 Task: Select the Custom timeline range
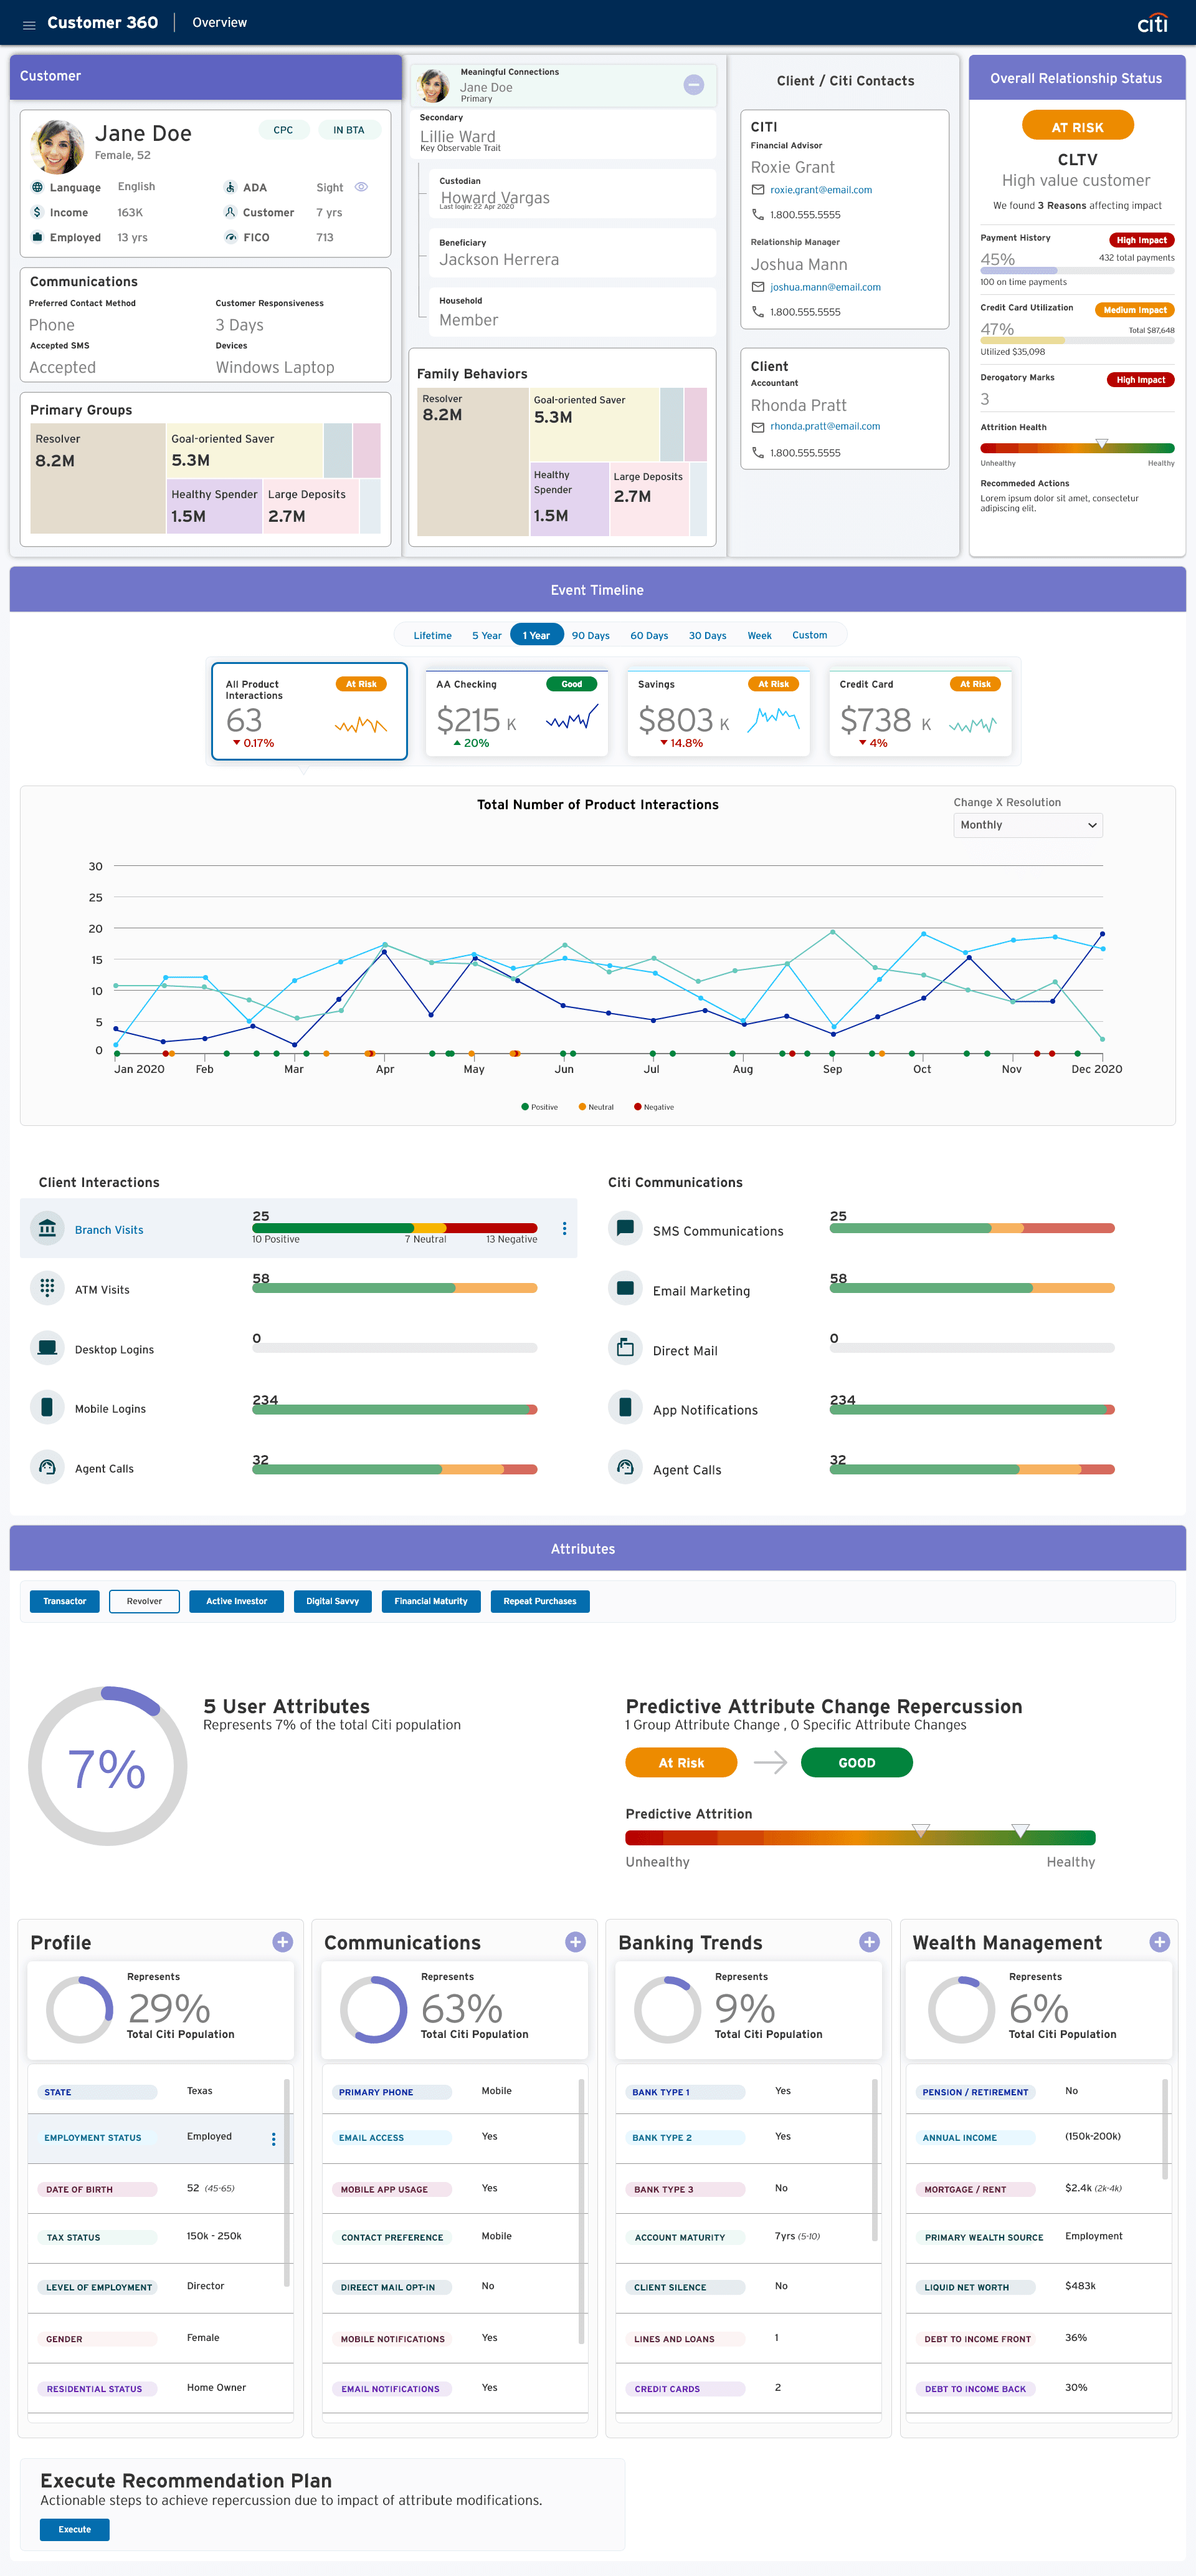pyautogui.click(x=809, y=635)
